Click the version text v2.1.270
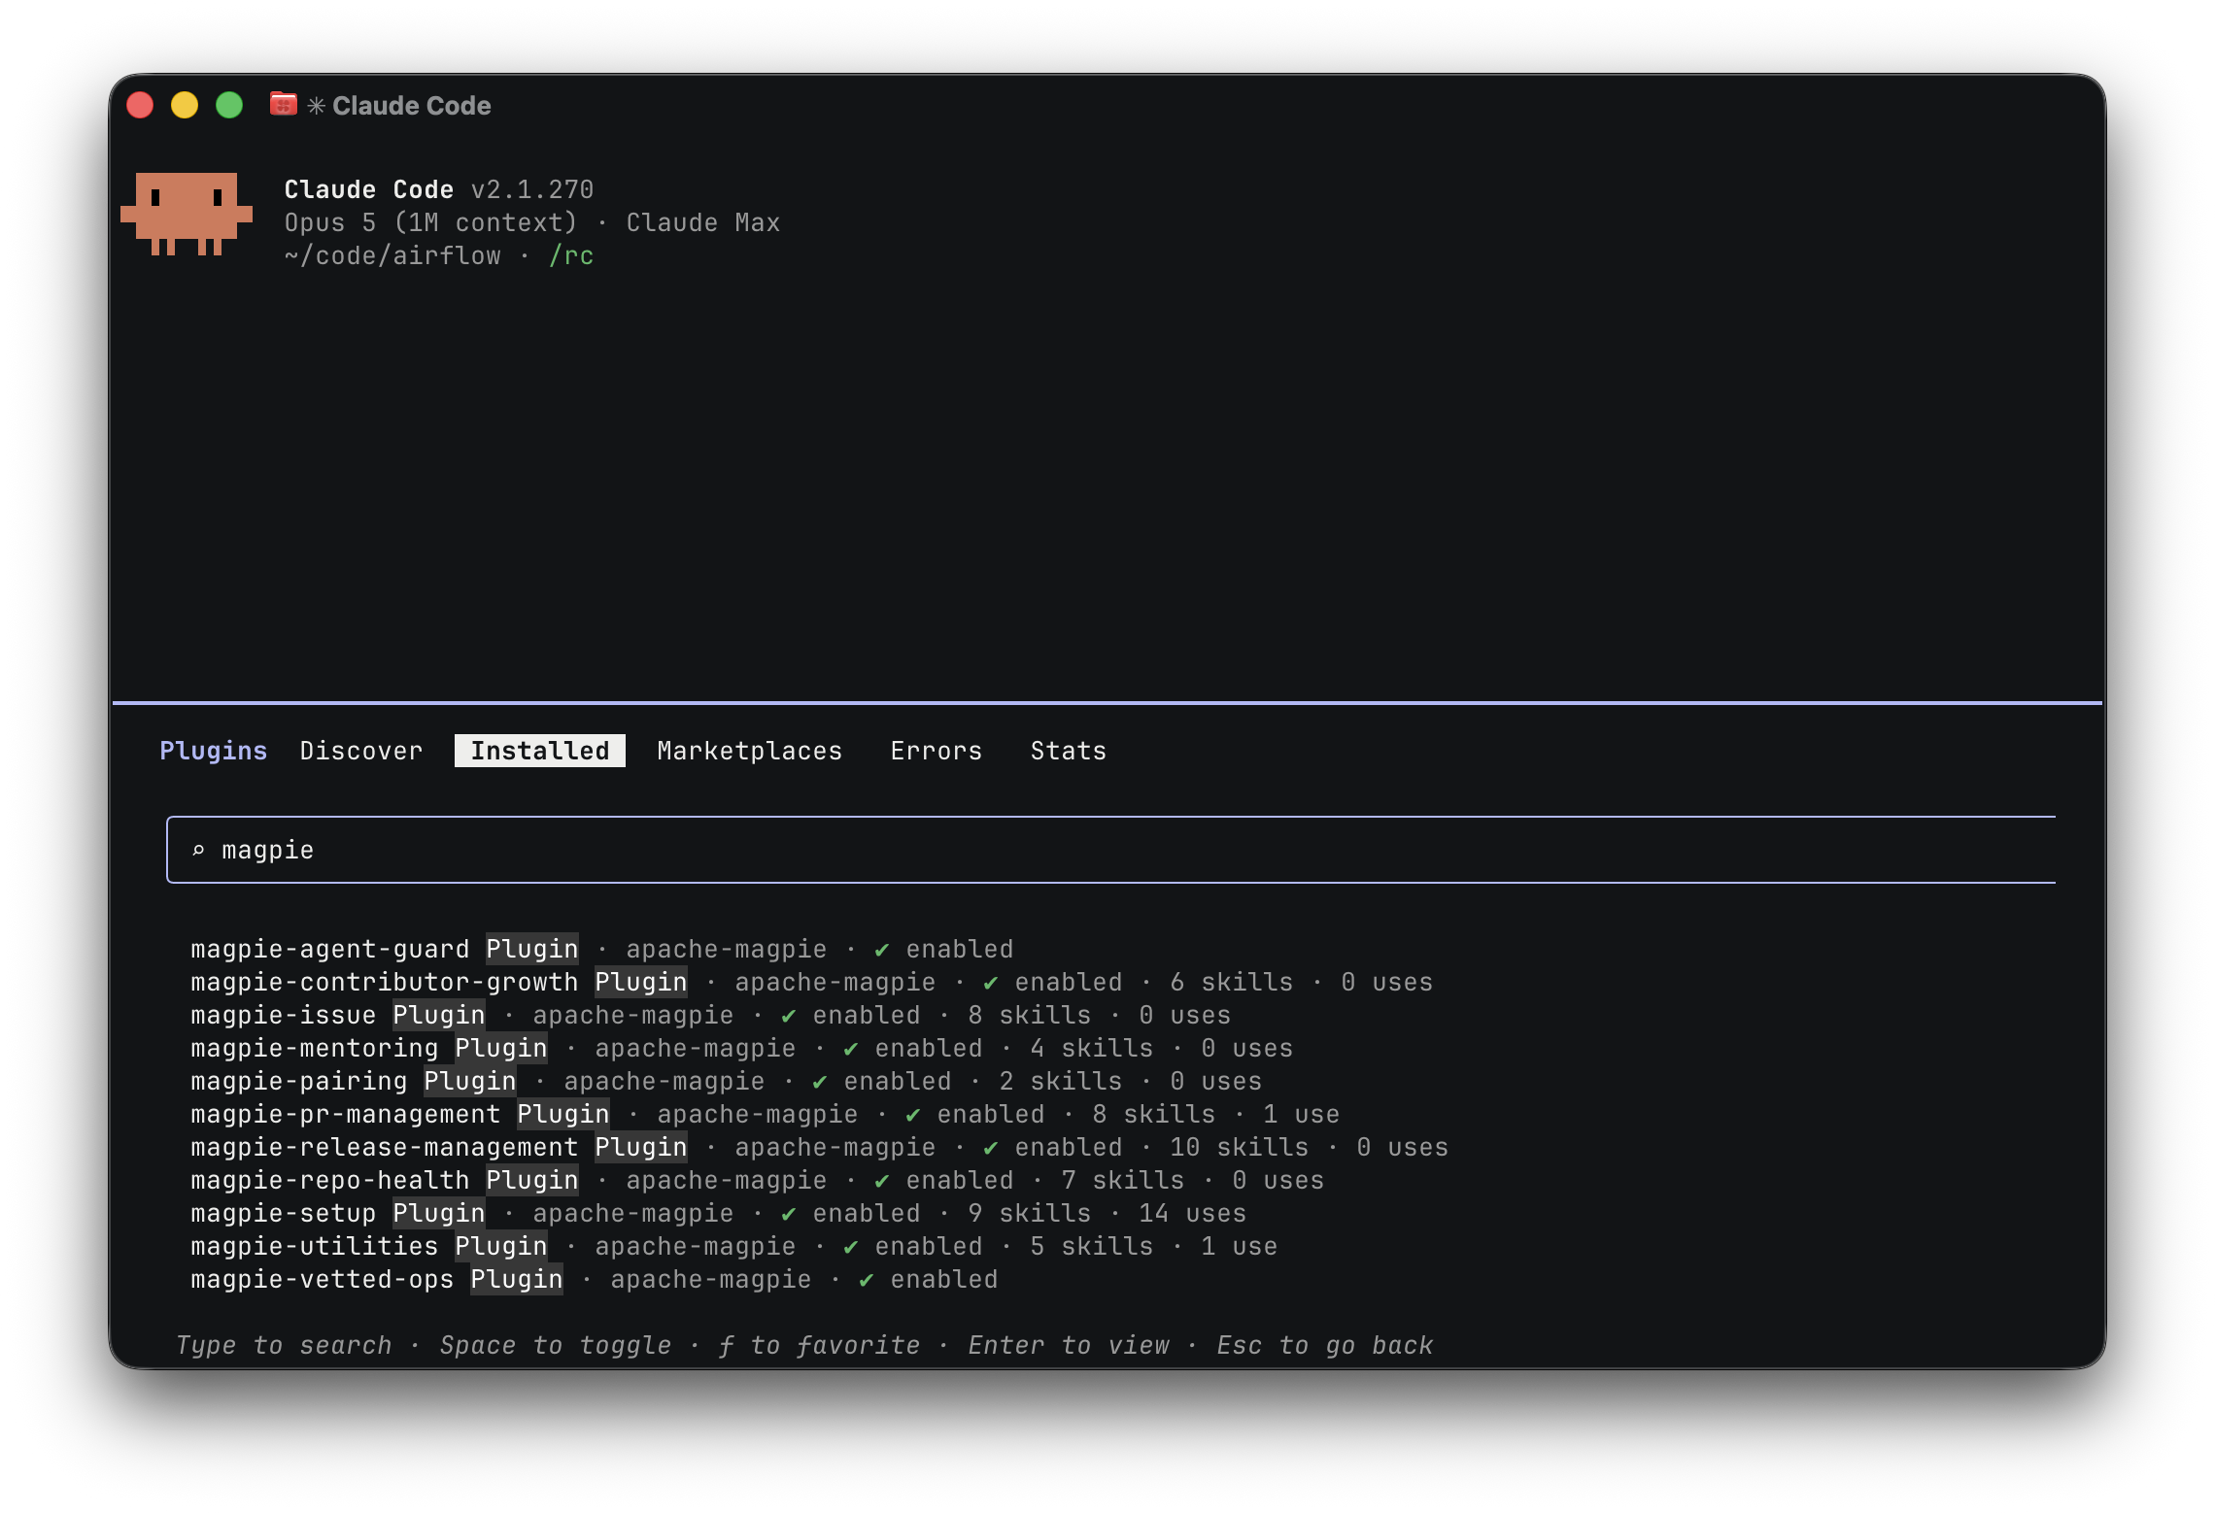Screen dimensions: 2215x1513 pos(532,189)
